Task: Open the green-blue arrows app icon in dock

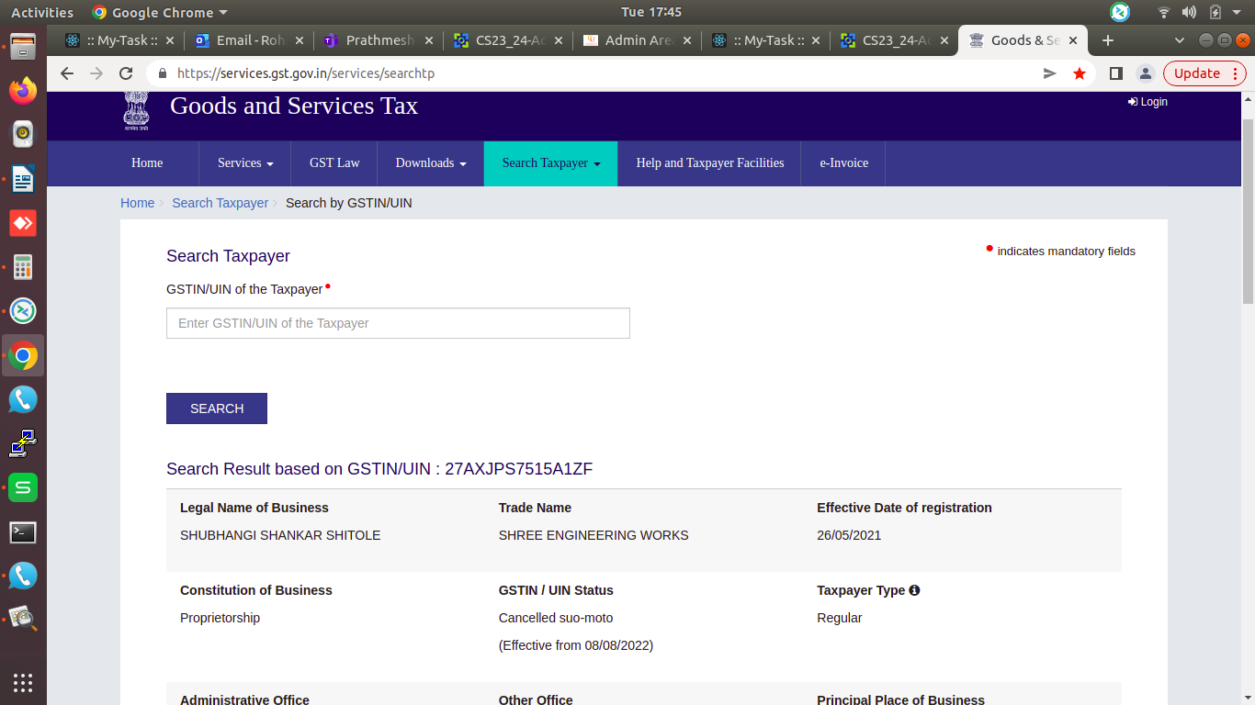Action: tap(23, 311)
